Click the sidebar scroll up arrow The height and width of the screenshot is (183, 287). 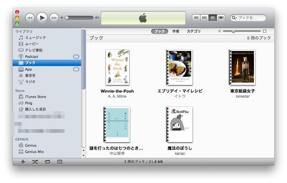(x=83, y=150)
